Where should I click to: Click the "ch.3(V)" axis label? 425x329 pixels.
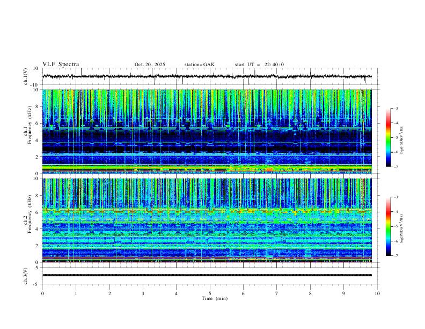[x=26, y=276]
